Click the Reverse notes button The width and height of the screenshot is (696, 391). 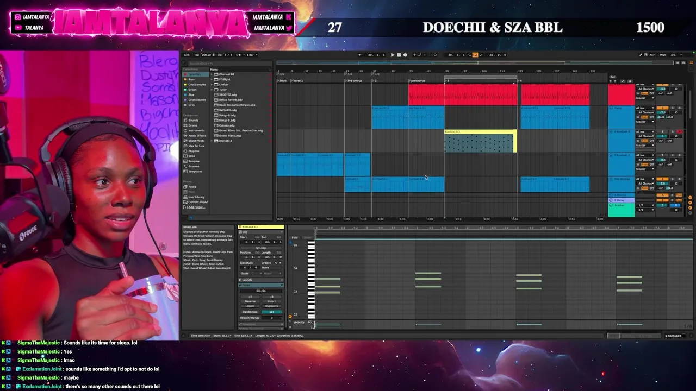(x=250, y=301)
